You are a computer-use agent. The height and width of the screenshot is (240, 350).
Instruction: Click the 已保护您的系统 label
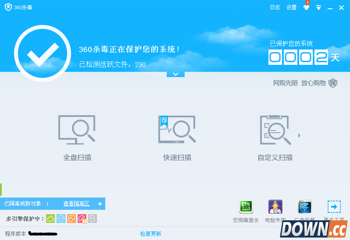[x=291, y=44]
